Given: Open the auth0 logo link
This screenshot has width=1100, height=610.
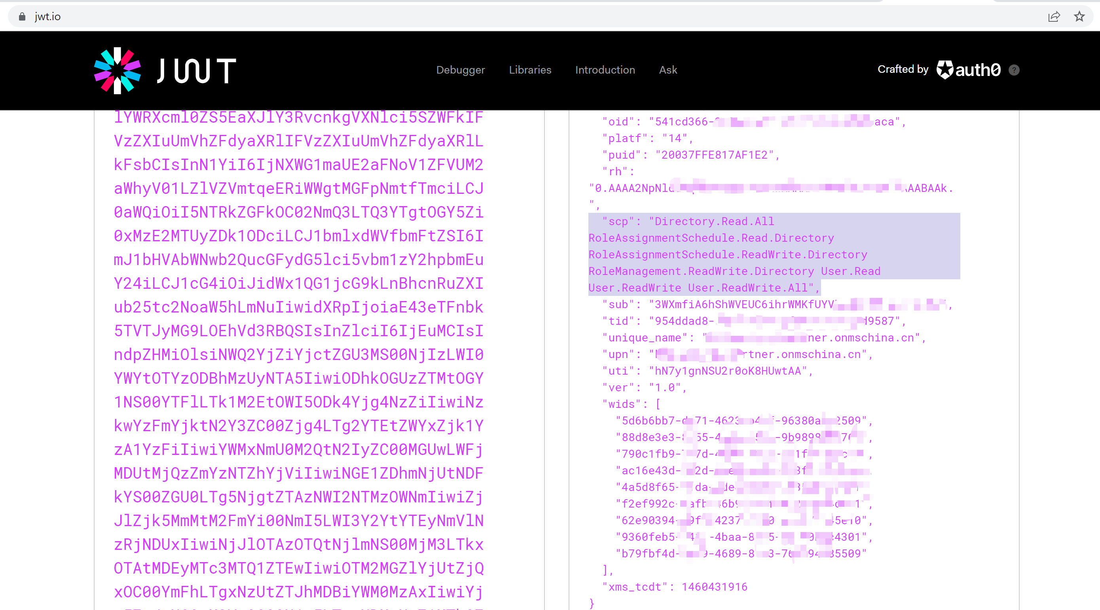Looking at the screenshot, I should click(x=969, y=70).
